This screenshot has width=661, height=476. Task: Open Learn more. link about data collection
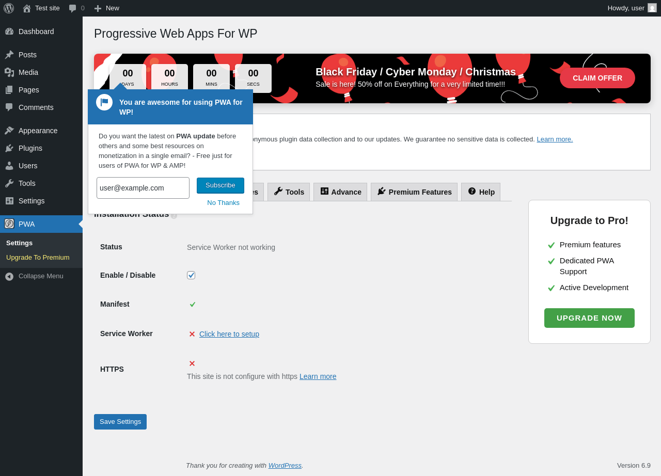click(x=555, y=139)
